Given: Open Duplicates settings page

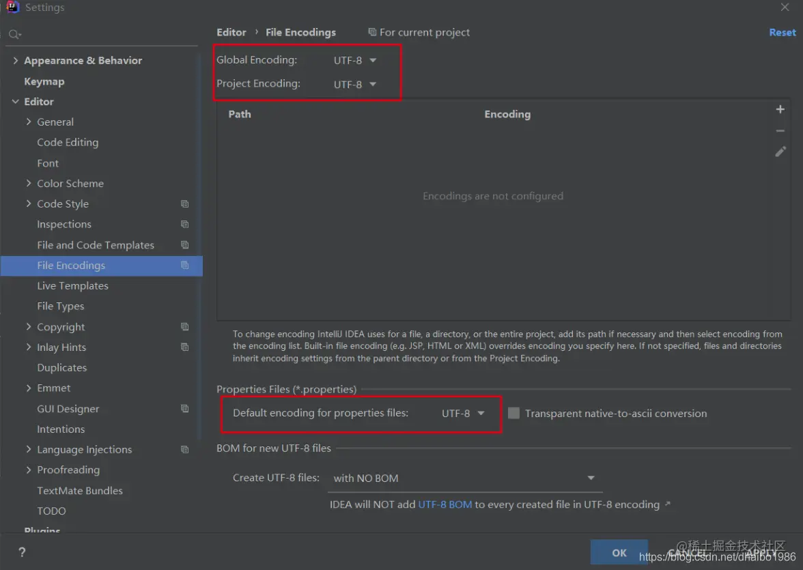Looking at the screenshot, I should [x=62, y=368].
